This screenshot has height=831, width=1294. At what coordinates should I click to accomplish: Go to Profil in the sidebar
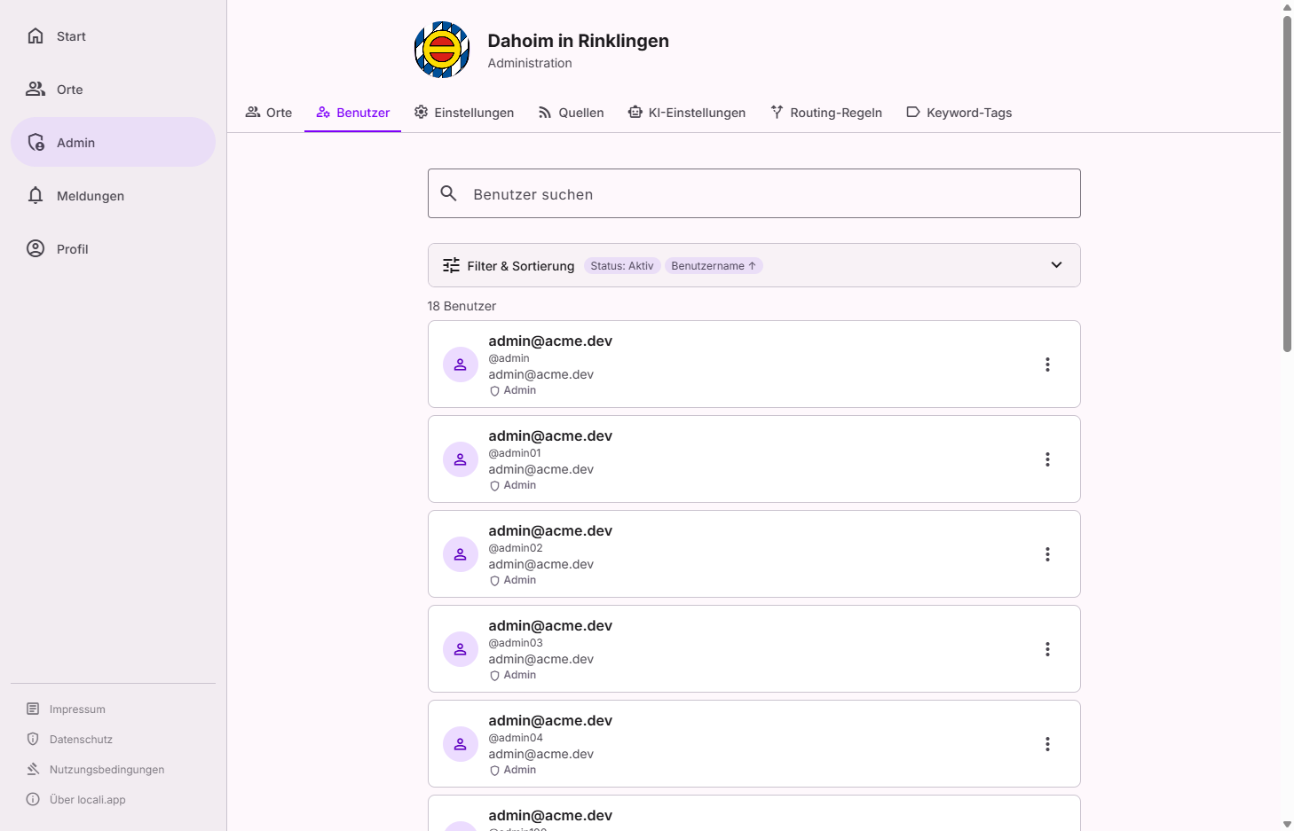click(x=72, y=249)
